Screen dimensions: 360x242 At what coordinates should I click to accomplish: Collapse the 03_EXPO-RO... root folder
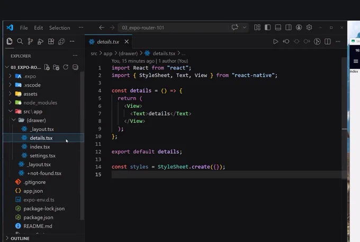click(7, 67)
